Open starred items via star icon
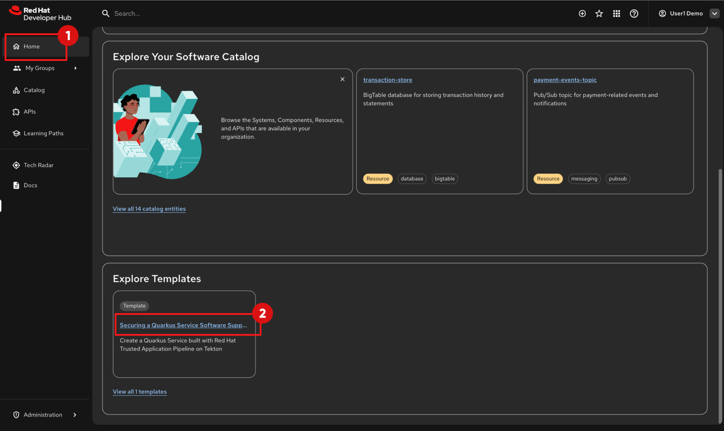The width and height of the screenshot is (724, 431). pyautogui.click(x=599, y=13)
